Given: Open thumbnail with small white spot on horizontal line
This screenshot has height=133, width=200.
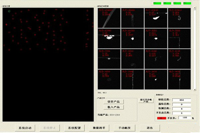Looking at the screenshot, I should click(x=109, y=59).
